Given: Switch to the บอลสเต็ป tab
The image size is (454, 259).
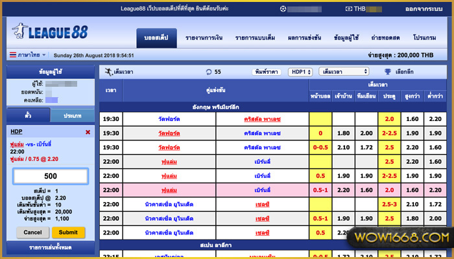Looking at the screenshot, I should coord(156,38).
